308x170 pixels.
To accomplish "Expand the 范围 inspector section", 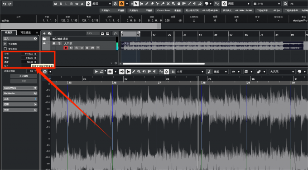I will pos(20,104).
